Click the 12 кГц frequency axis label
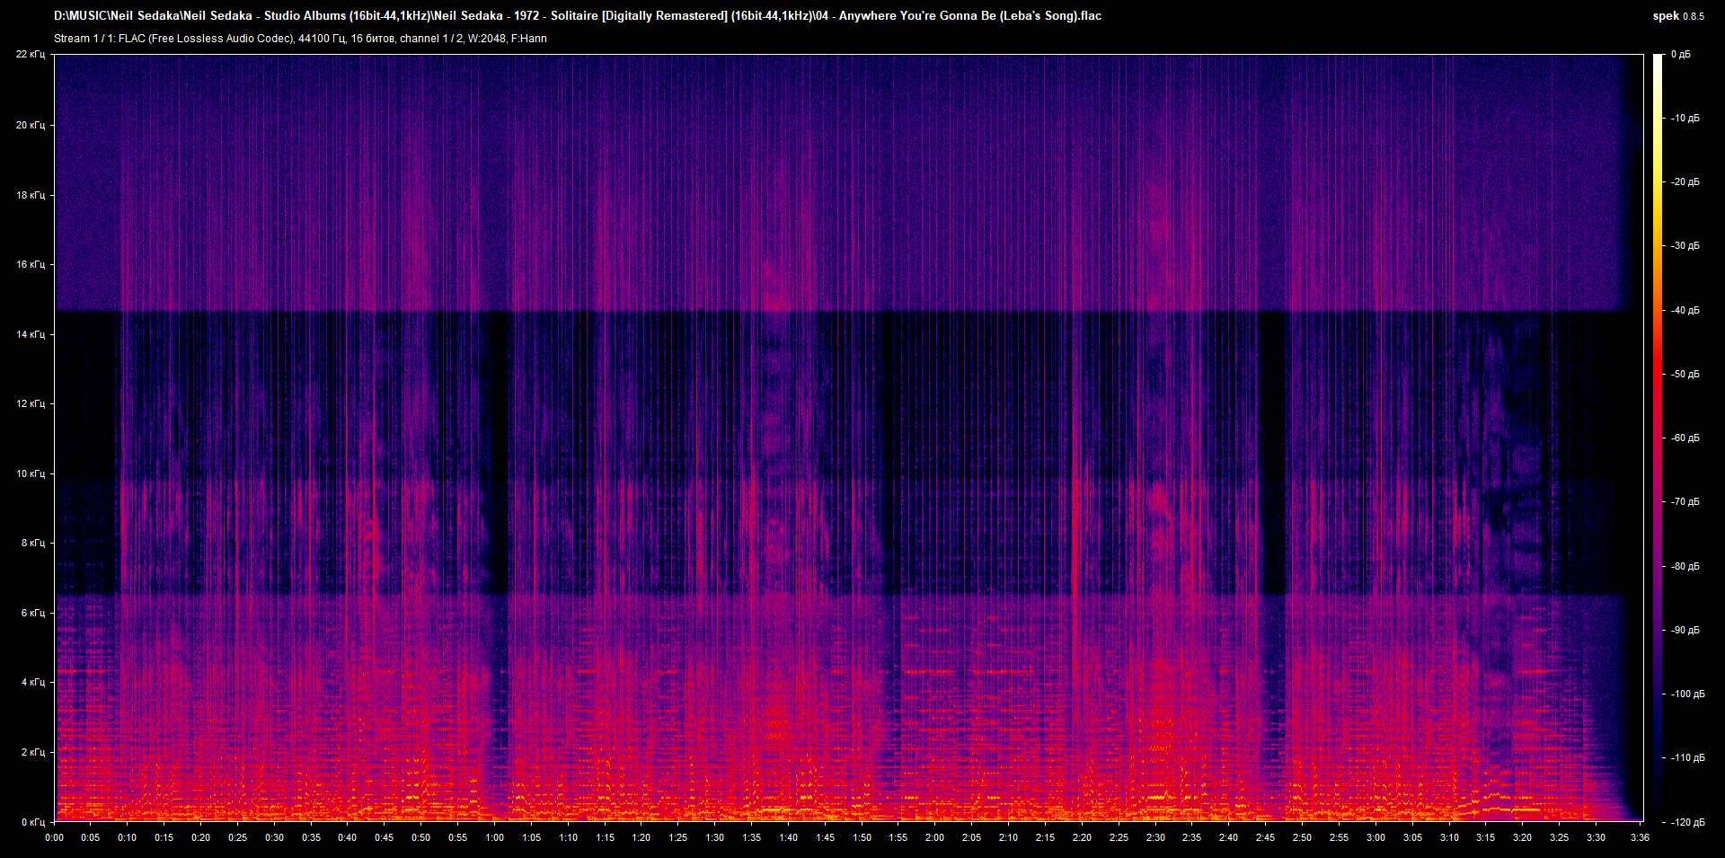The width and height of the screenshot is (1725, 858). 30,403
